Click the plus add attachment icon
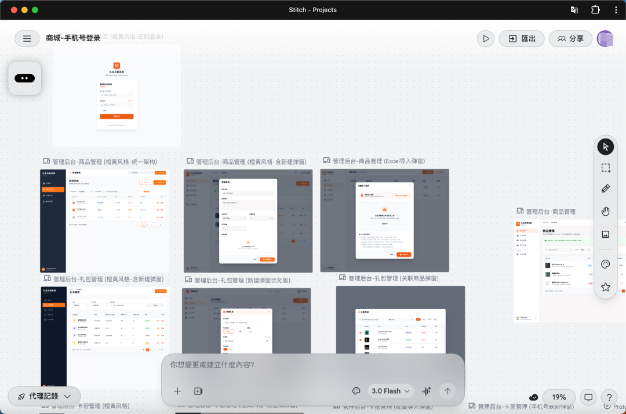The height and width of the screenshot is (414, 626). point(177,391)
